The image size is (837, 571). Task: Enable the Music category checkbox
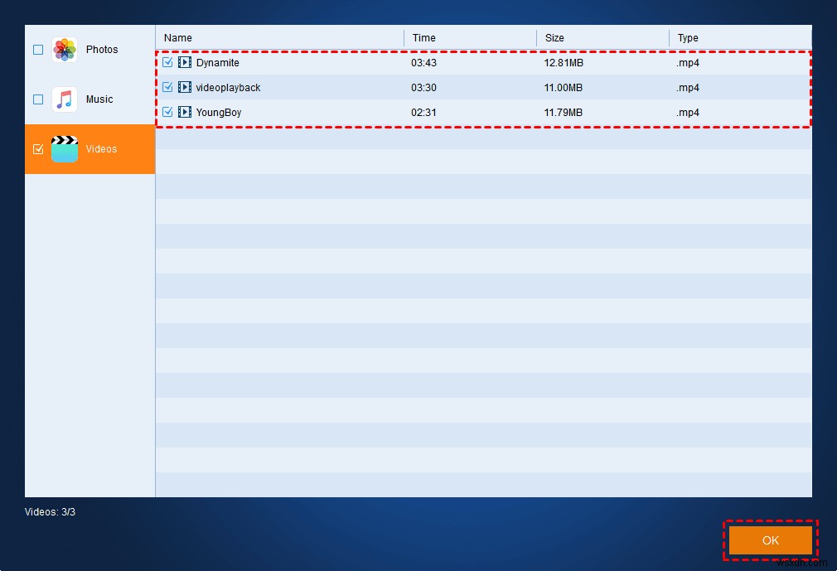click(x=38, y=99)
